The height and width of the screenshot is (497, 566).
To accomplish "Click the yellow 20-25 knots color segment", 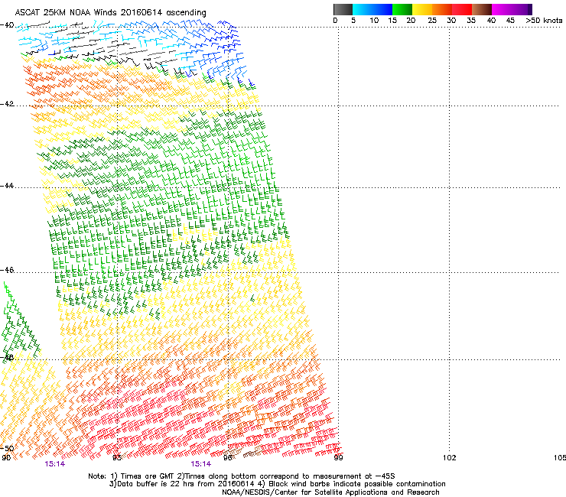I will click(x=422, y=9).
